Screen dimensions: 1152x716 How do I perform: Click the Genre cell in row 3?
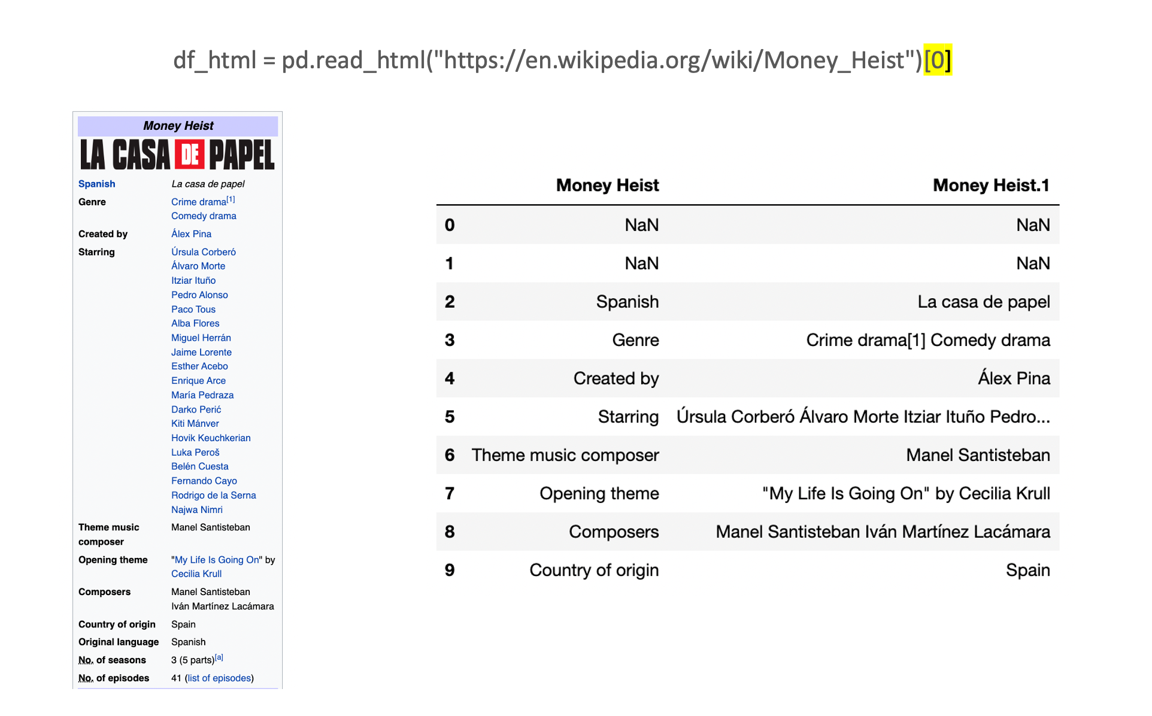pos(635,340)
